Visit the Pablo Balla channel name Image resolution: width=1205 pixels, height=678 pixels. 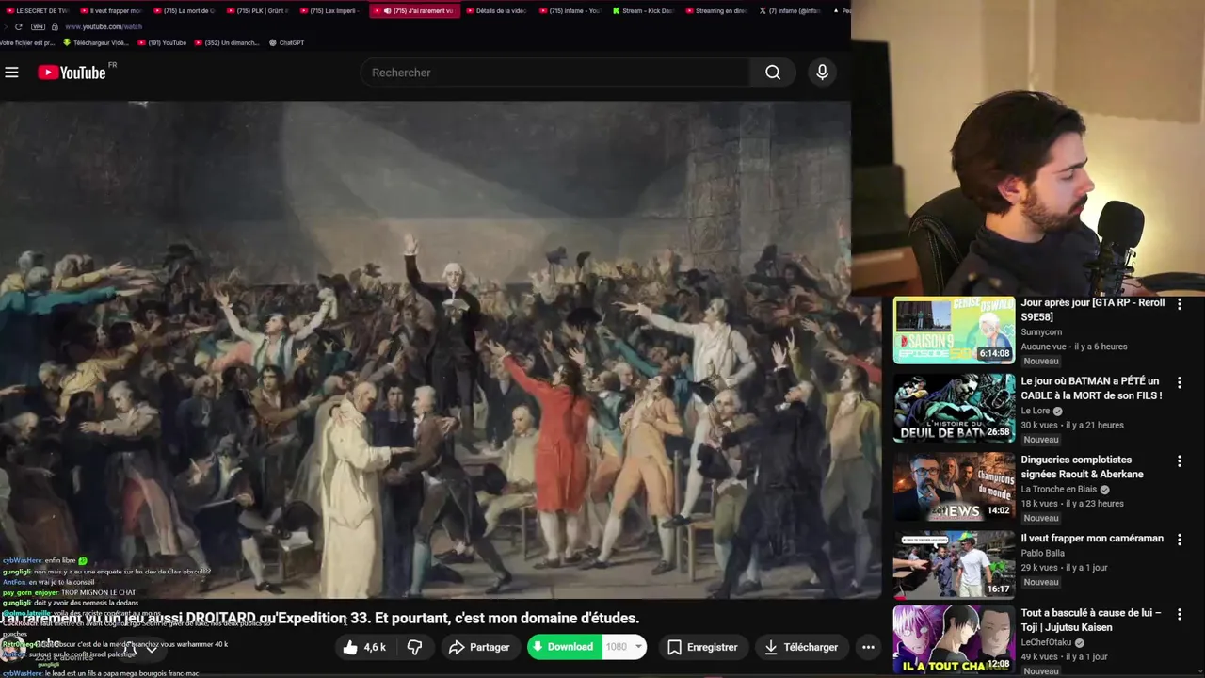pyautogui.click(x=1045, y=554)
